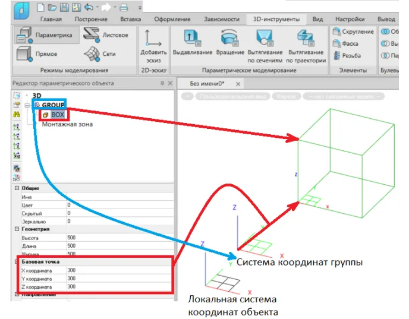Click the Скругление fillet button

click(353, 32)
